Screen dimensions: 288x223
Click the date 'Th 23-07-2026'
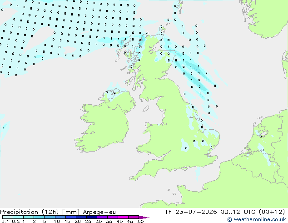point(191,212)
